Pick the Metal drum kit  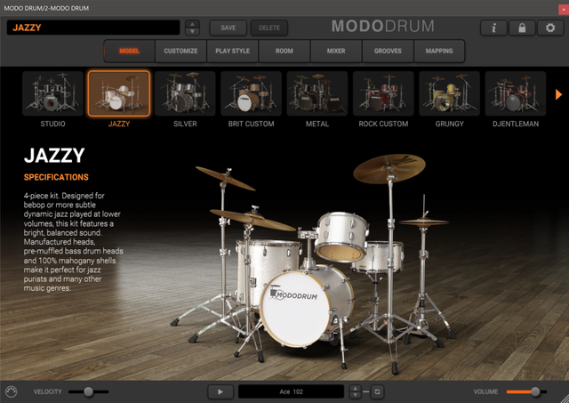point(317,93)
